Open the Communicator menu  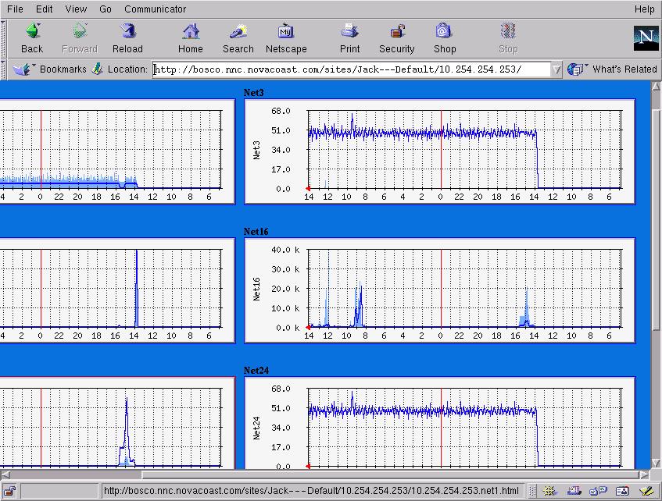click(x=155, y=9)
